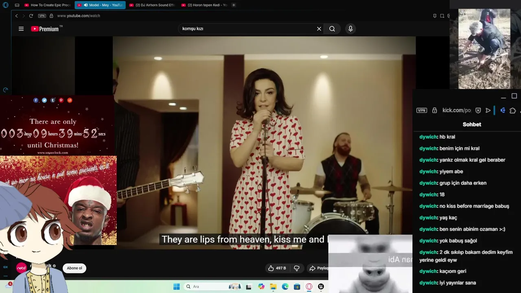Open dywich from 'hb kral' message
Image resolution: width=521 pixels, height=293 pixels.
coord(429,137)
